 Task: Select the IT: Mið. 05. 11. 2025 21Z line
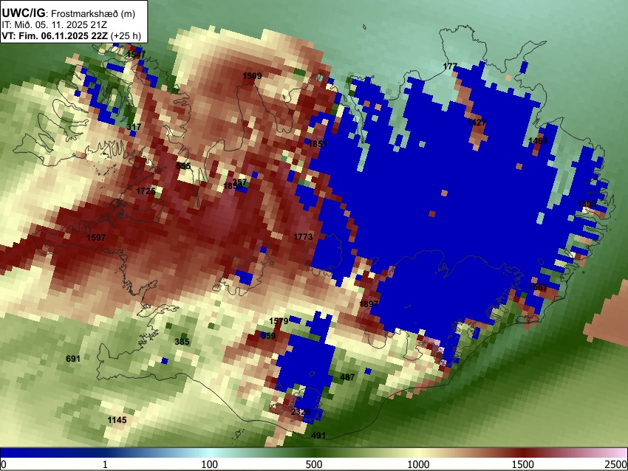(54, 25)
